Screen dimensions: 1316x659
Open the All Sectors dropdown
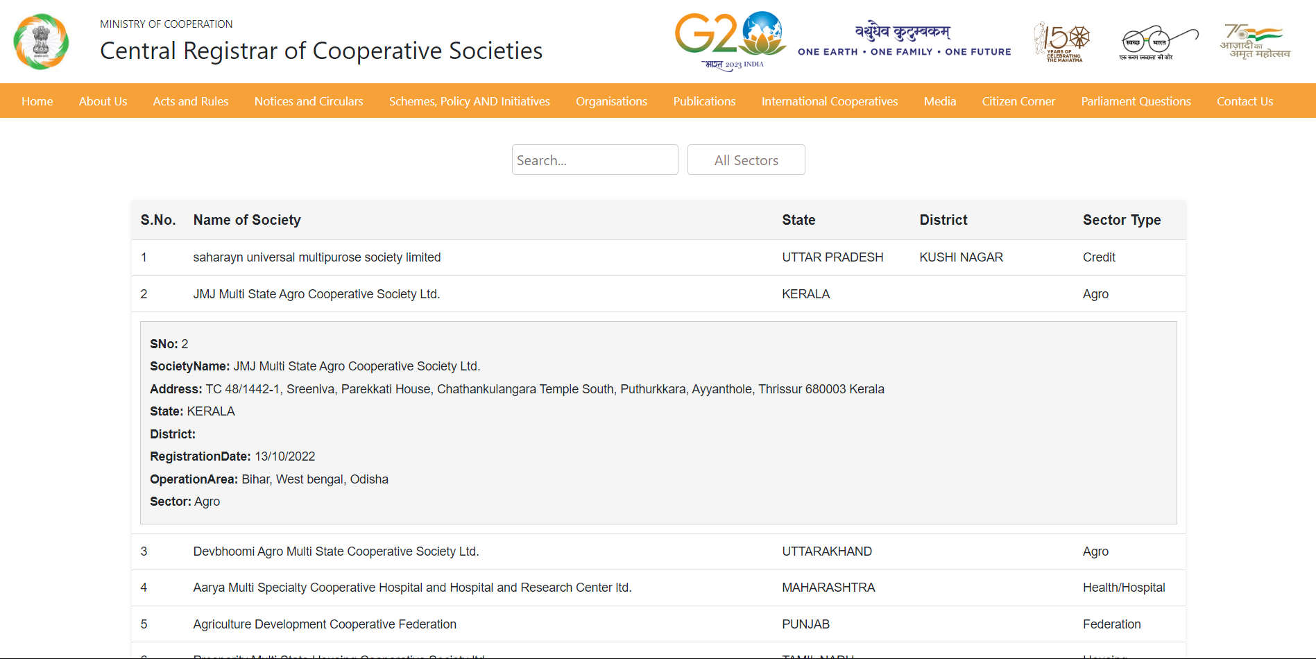(x=746, y=160)
